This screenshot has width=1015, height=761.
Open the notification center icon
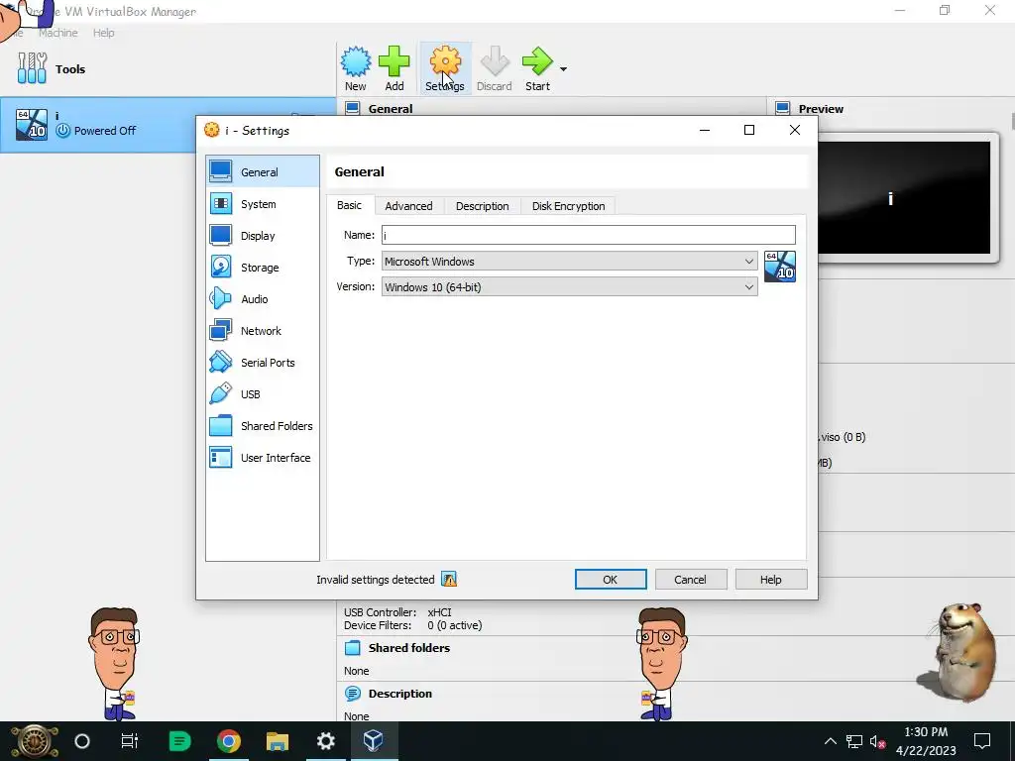(982, 741)
